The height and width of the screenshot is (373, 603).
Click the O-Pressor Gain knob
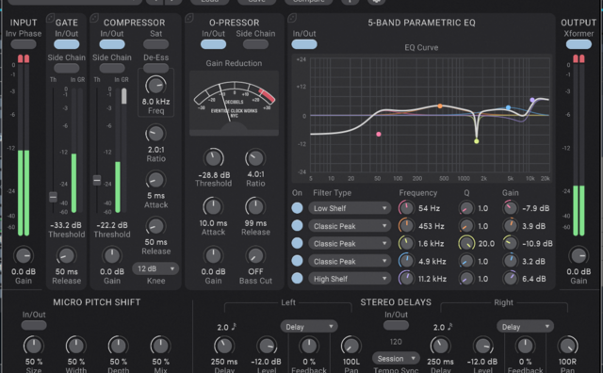(x=214, y=255)
